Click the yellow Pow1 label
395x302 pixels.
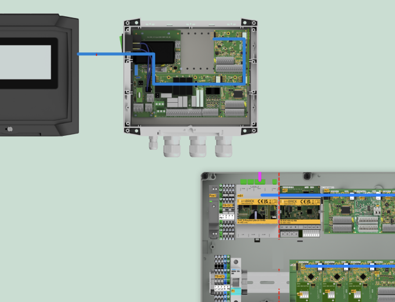coord(212,196)
